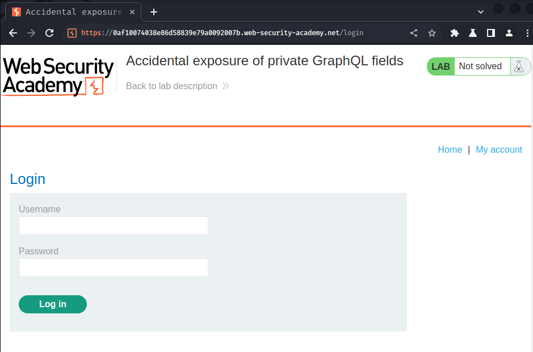Go back with the browser back arrow
533x352 pixels.
(x=13, y=33)
